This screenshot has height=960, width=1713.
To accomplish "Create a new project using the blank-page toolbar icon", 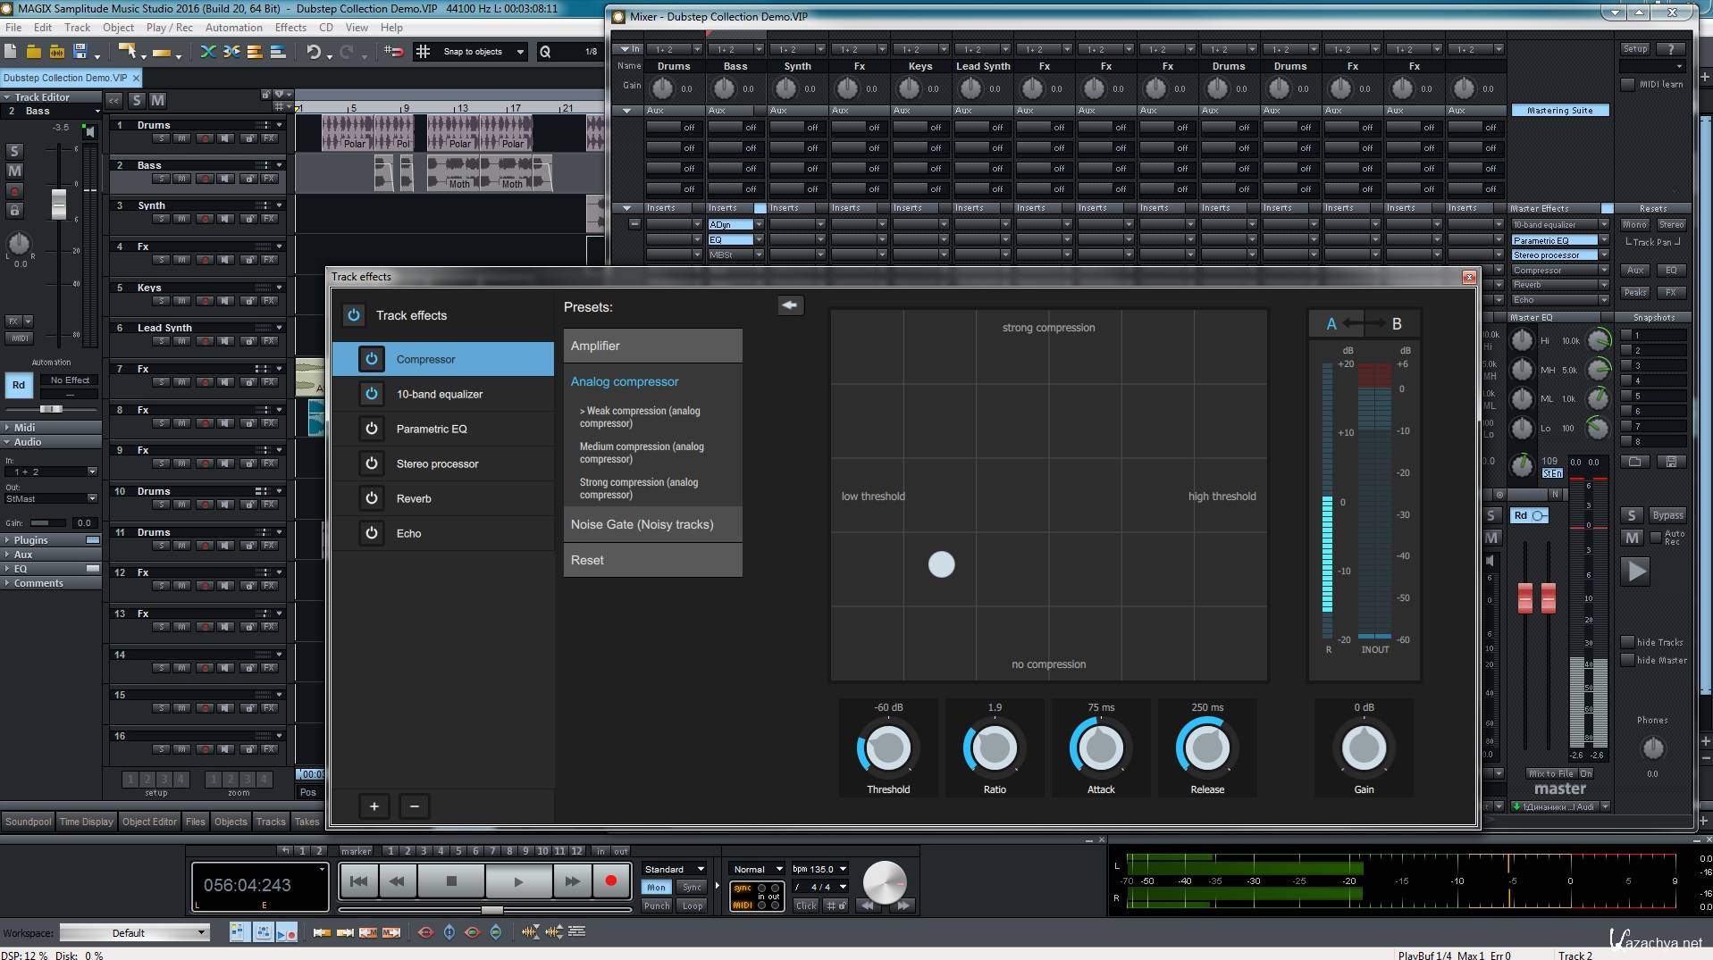I will click(x=11, y=52).
